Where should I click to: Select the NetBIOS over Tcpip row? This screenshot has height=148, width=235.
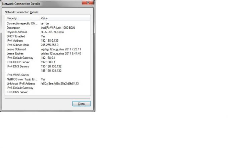[x=48, y=80]
